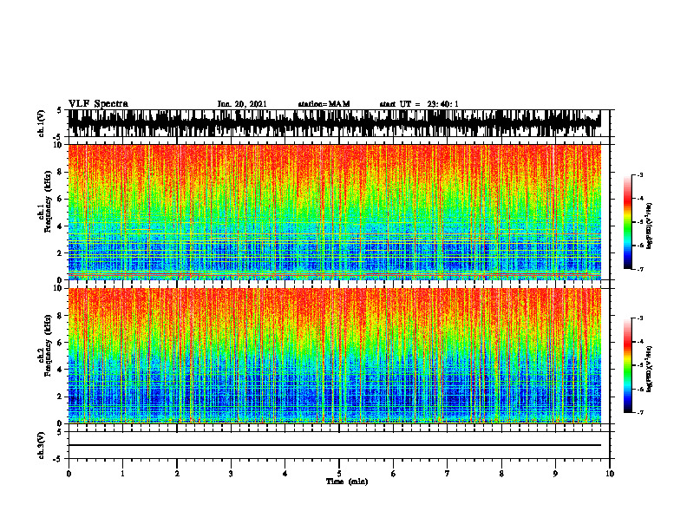Click inside the ch.1 spectrogram plot
This screenshot has width=687, height=531.
point(334,212)
